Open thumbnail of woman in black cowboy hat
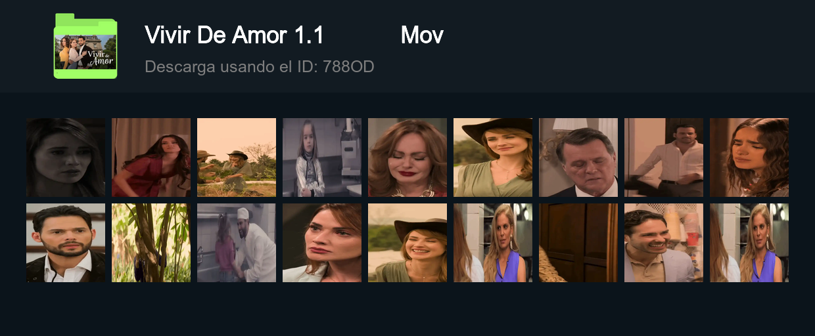Viewport: 815px width, 336px height. [x=493, y=157]
